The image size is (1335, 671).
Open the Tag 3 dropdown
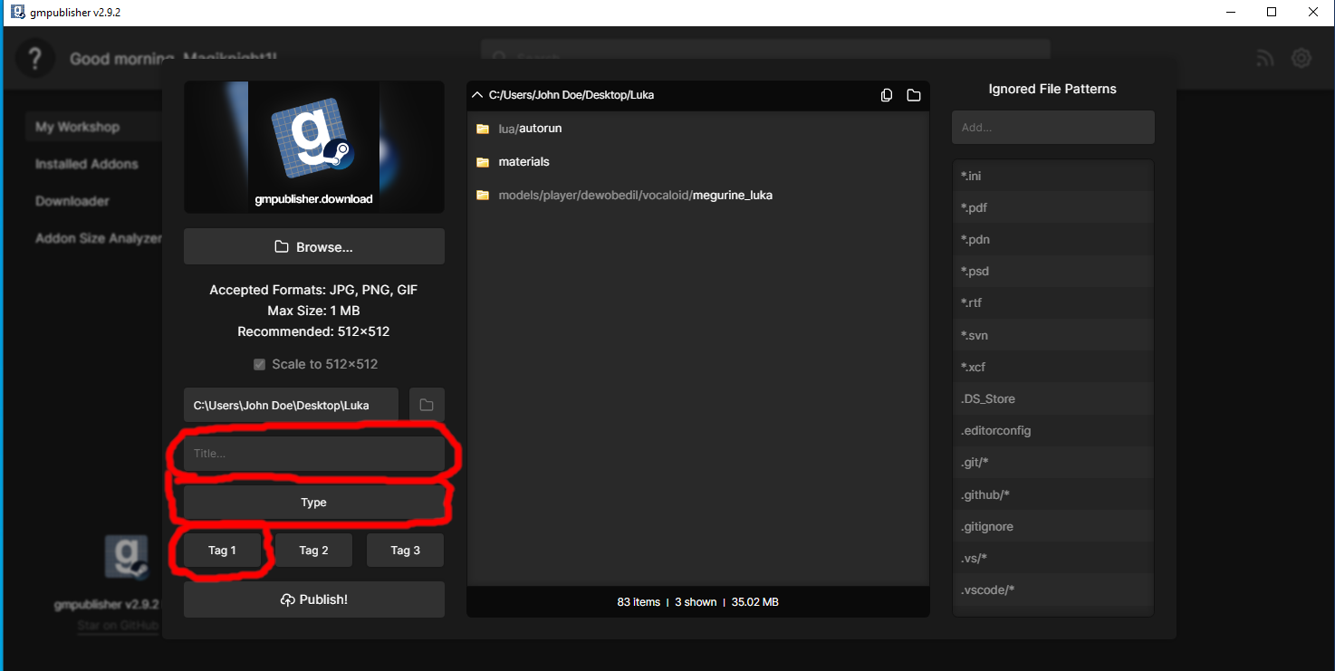click(406, 551)
